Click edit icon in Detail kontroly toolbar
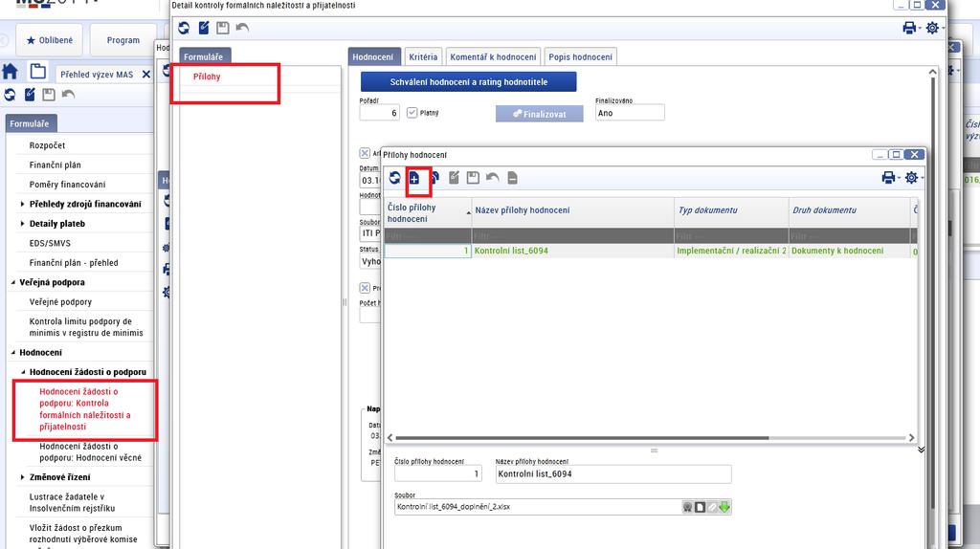The height and width of the screenshot is (549, 980). point(204,28)
